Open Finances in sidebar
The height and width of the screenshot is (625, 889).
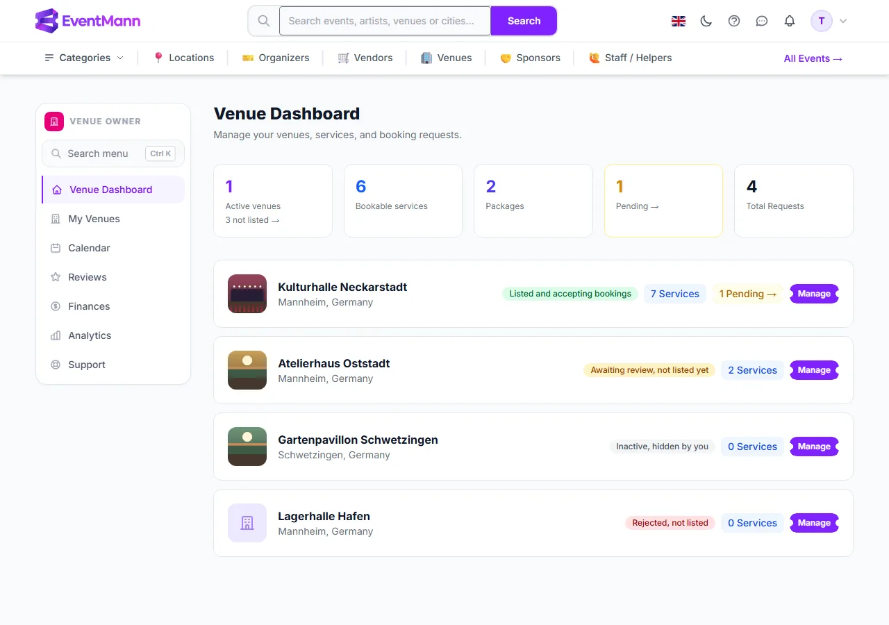(113, 306)
